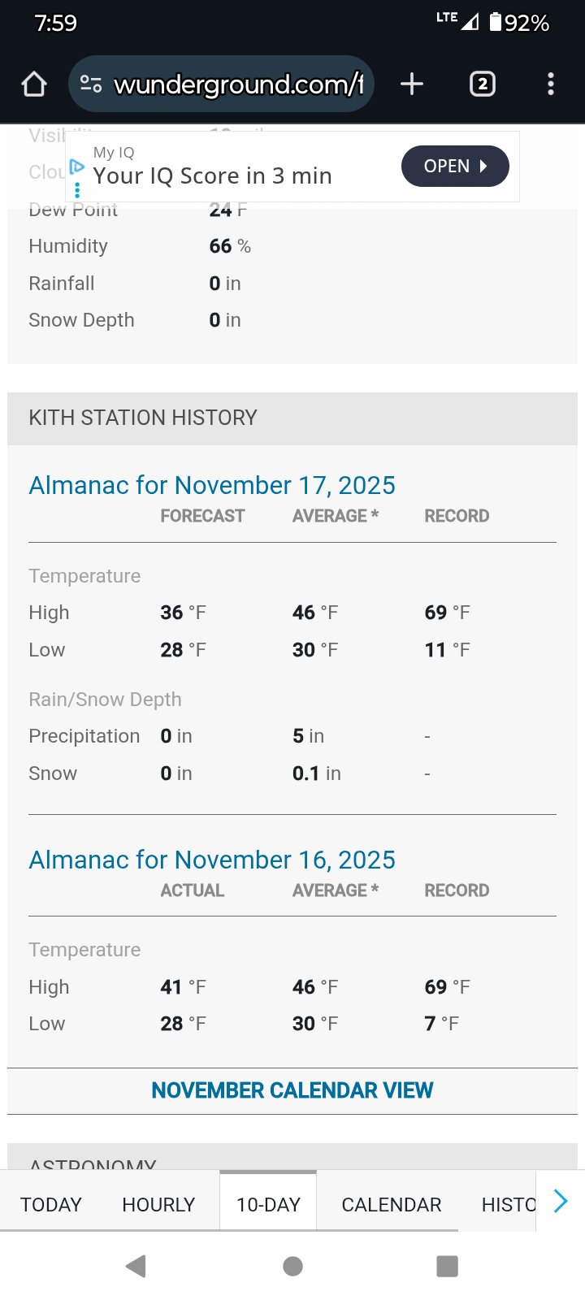This screenshot has width=585, height=1300.
Task: Tap the OPEN button on the ad
Action: coord(455,166)
